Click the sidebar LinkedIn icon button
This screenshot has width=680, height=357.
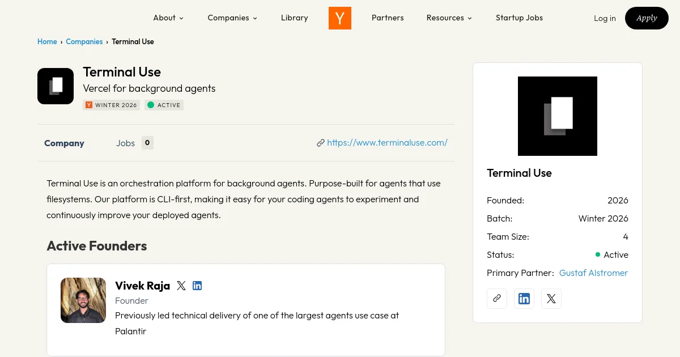point(524,298)
